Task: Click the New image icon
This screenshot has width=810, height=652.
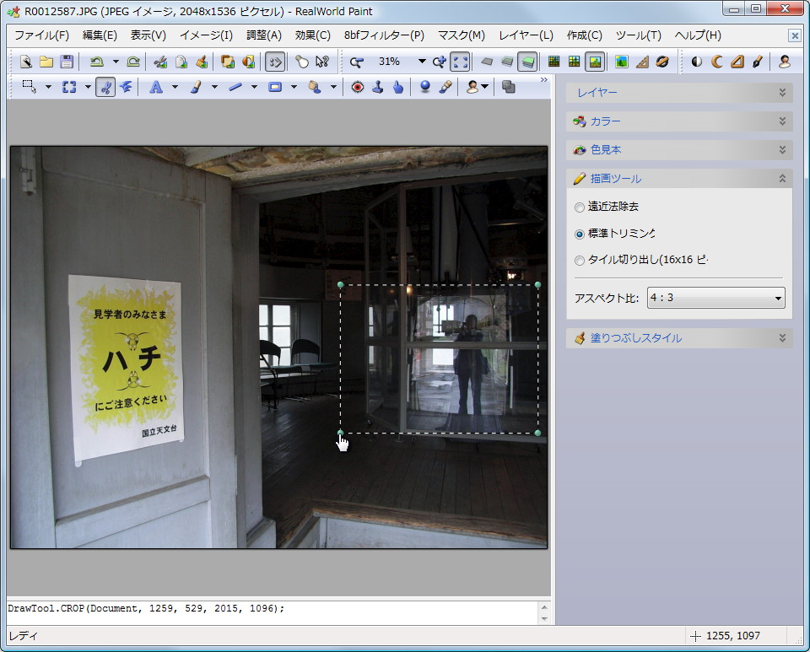Action: 26,62
